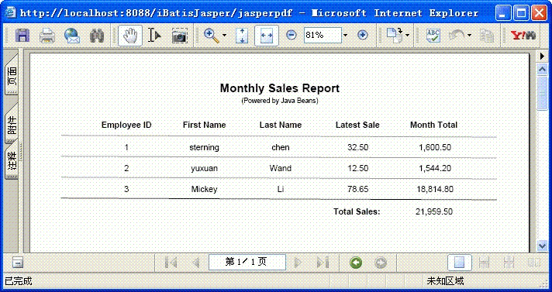Select the Snapshot camera tool

pos(180,36)
